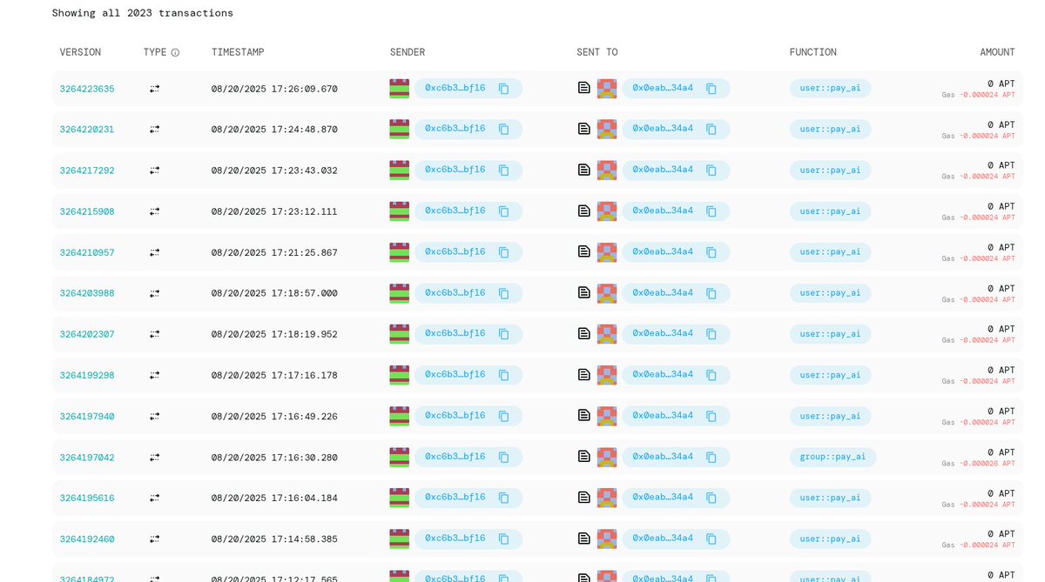1045x582 pixels.
Task: Click contract document icon in row 3264203988
Action: (584, 292)
